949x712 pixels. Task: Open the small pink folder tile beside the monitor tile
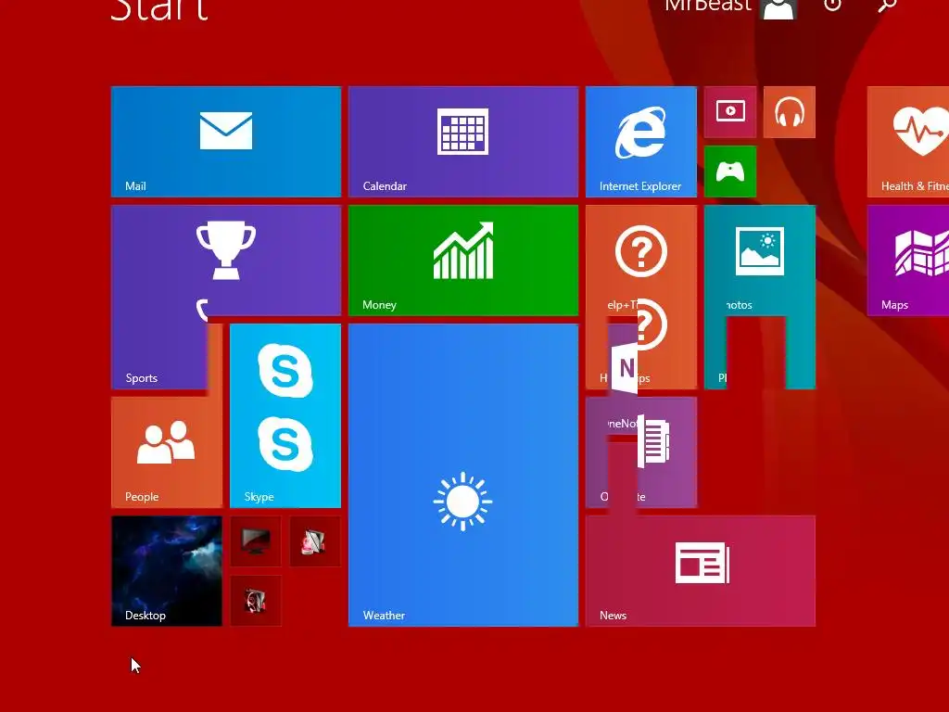(x=315, y=541)
